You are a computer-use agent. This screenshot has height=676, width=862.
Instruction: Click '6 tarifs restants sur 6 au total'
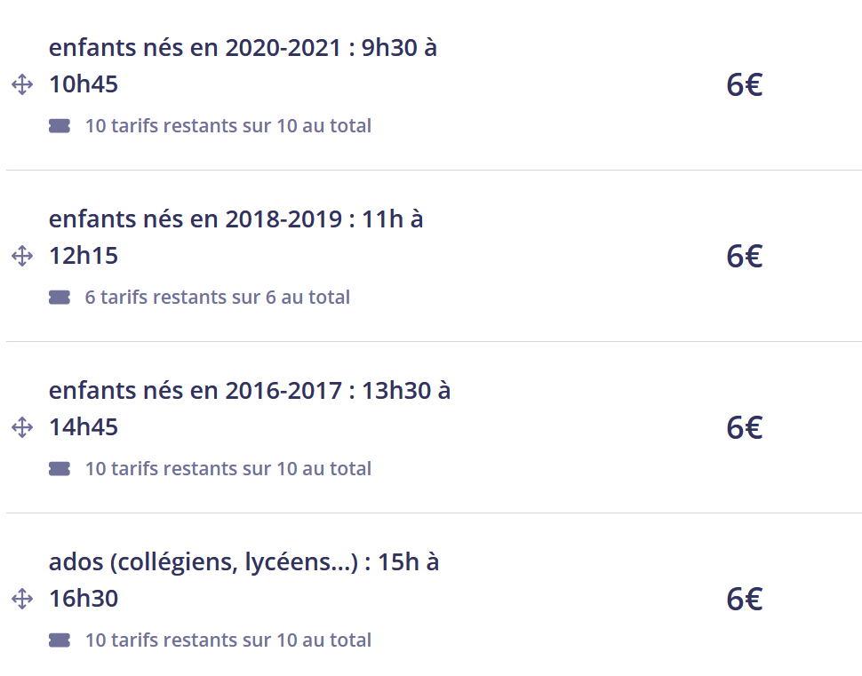(218, 298)
